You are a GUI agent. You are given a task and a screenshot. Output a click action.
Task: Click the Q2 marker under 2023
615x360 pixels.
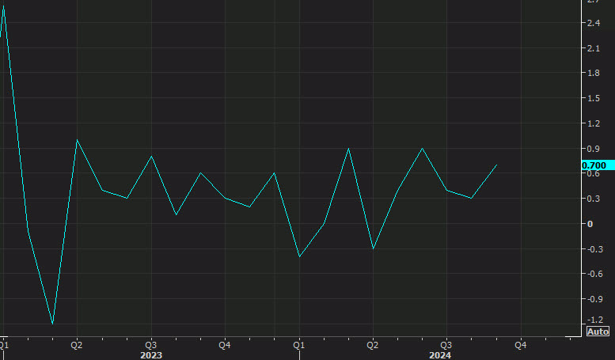[x=77, y=345]
